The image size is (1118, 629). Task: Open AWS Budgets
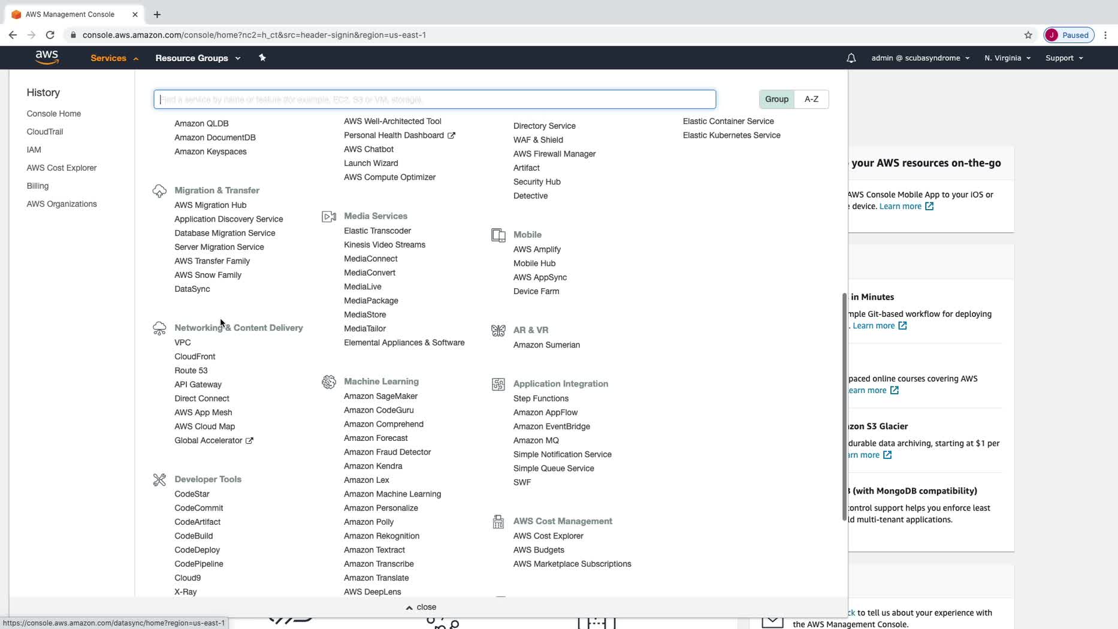tap(539, 550)
